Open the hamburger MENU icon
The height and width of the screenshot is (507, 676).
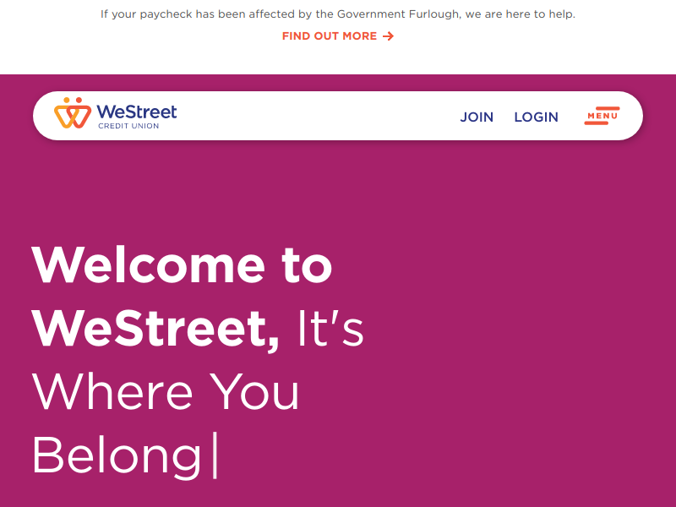[602, 116]
